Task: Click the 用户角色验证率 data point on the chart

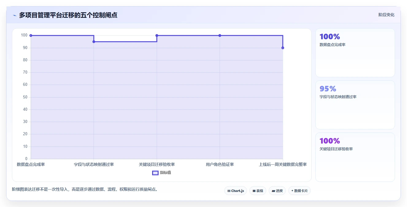Action: pyautogui.click(x=220, y=36)
